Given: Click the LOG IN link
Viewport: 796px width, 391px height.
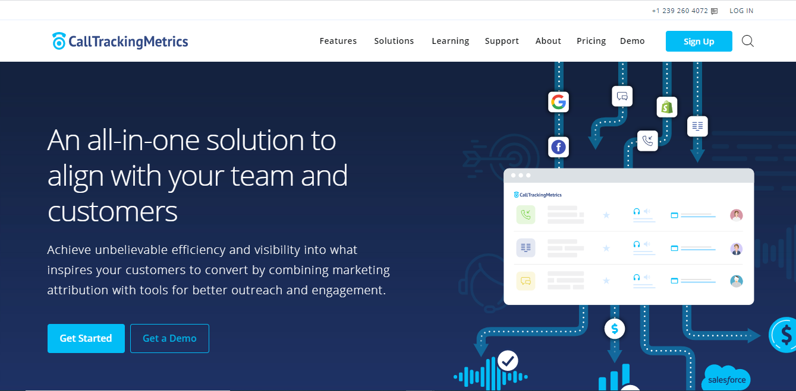Looking at the screenshot, I should click(x=741, y=11).
